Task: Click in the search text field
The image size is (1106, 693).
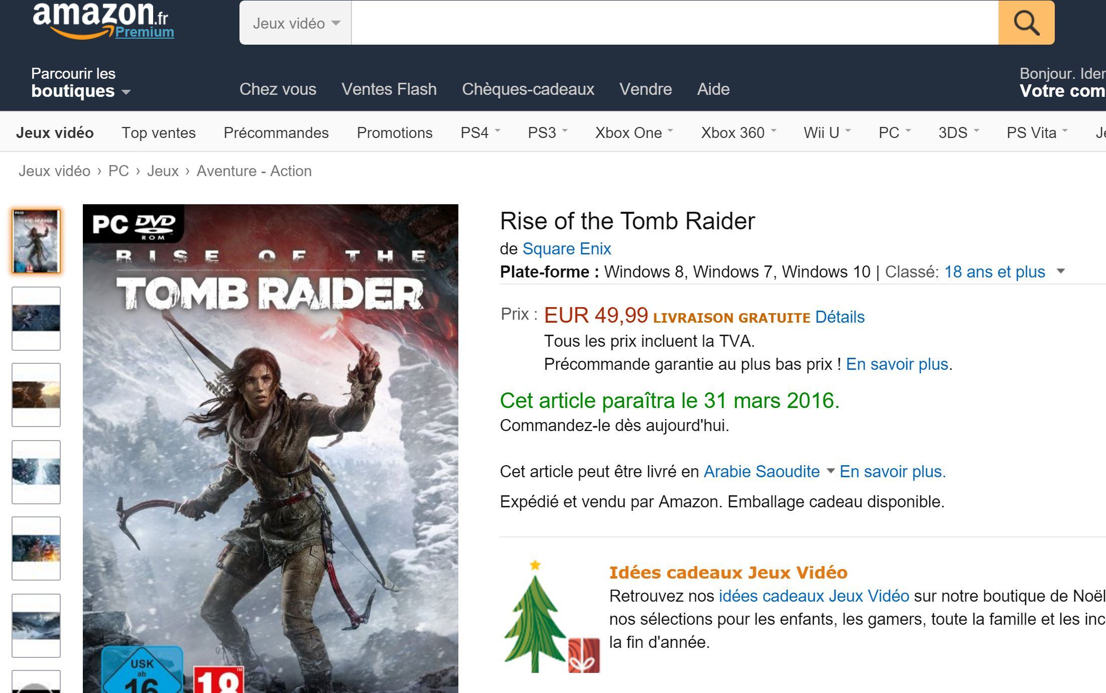Action: point(675,23)
